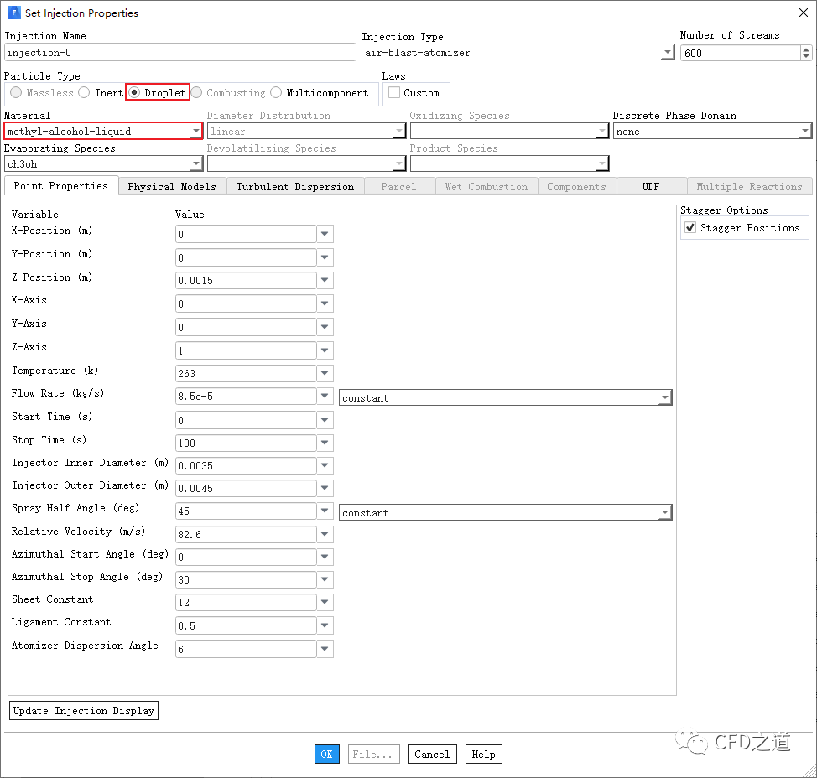The height and width of the screenshot is (778, 817).
Task: Select Multicomponent particle type
Action: (276, 93)
